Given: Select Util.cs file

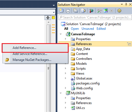Looking at the screenshot, I should [80, 108].
